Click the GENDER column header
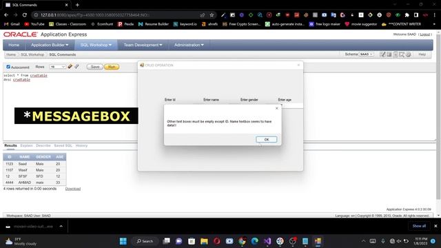441x248 pixels. pos(43,157)
